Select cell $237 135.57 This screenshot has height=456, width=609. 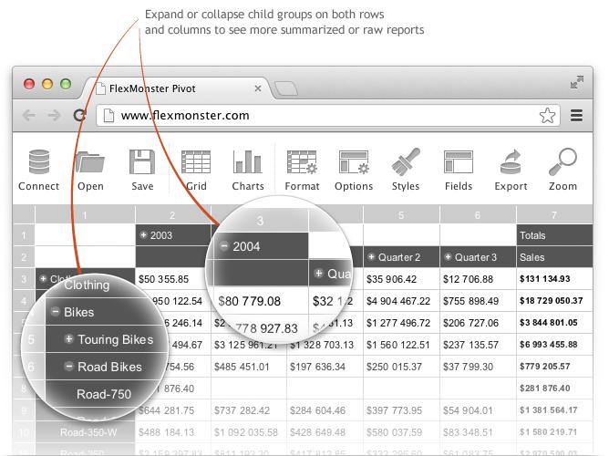click(x=478, y=345)
